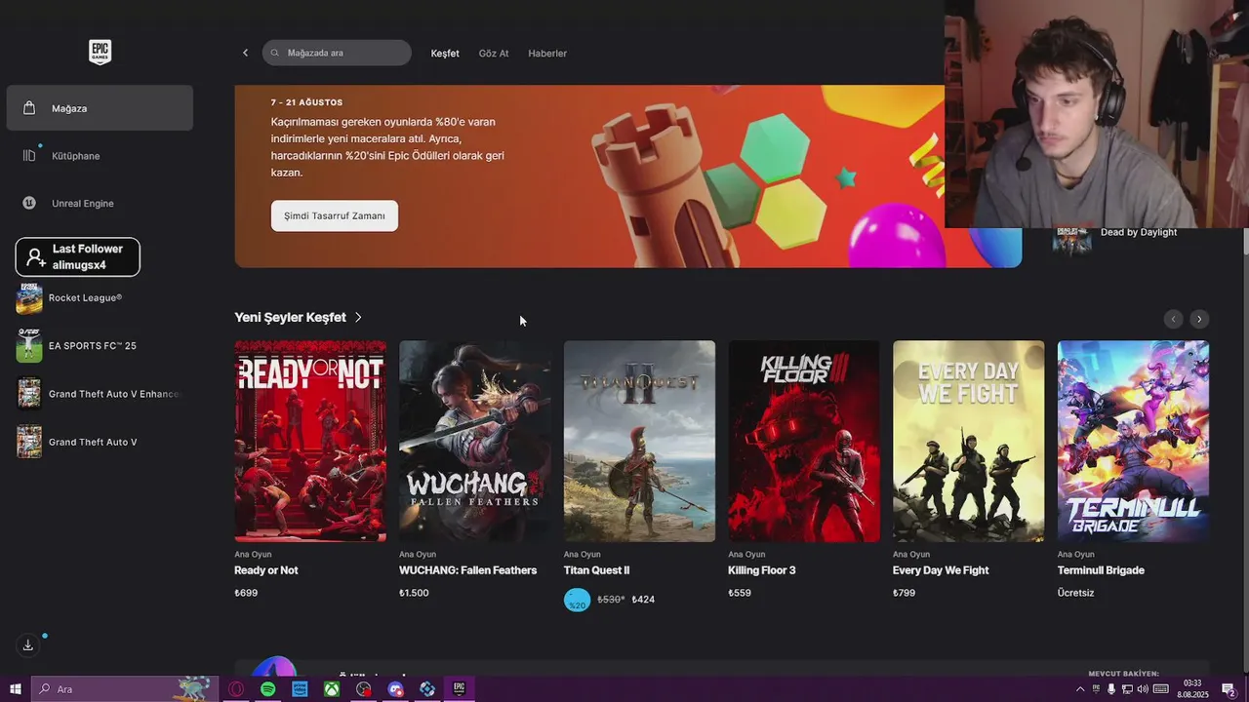Screen dimensions: 1249x702
Task: Click the Rocket League thumbnail icon
Action: coord(29,298)
